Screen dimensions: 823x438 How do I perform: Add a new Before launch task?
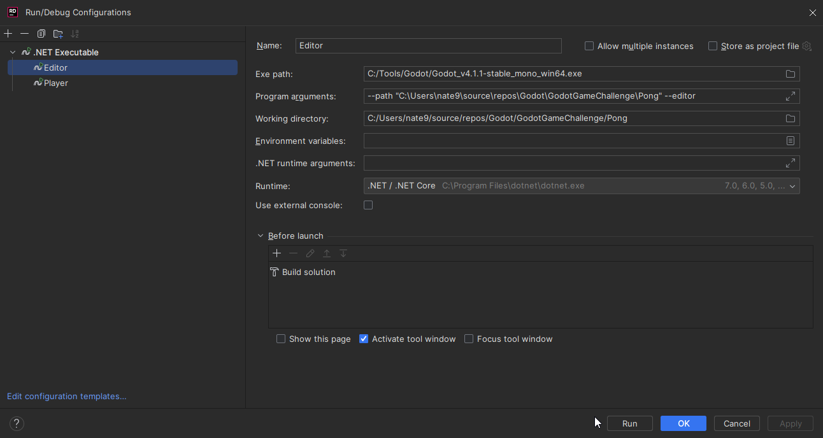click(276, 253)
